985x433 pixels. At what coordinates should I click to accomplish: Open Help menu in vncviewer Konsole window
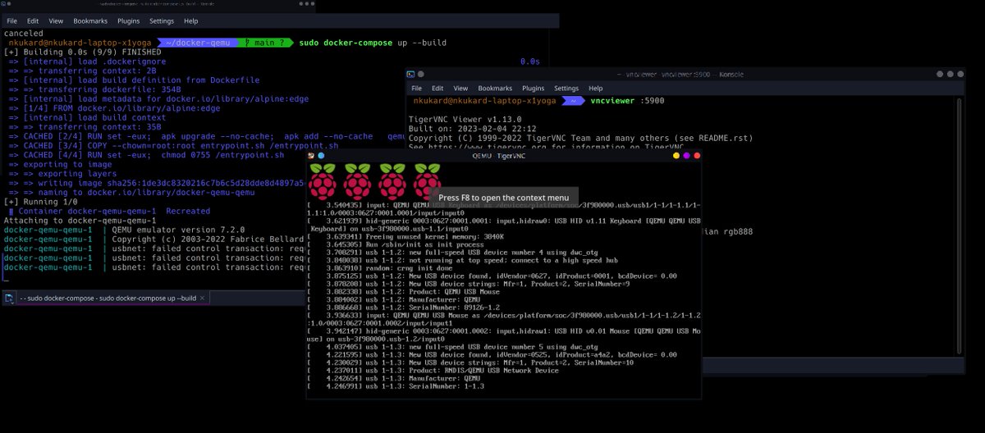click(596, 88)
